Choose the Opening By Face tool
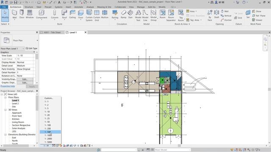 click(210, 16)
